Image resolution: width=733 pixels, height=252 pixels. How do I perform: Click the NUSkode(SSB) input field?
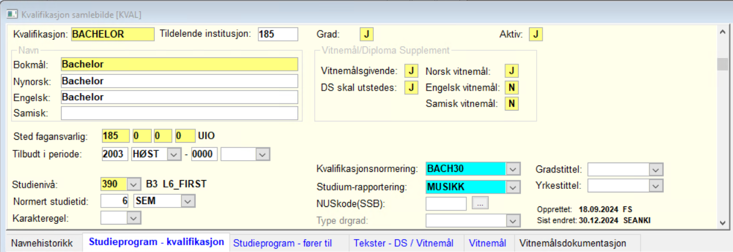point(446,203)
